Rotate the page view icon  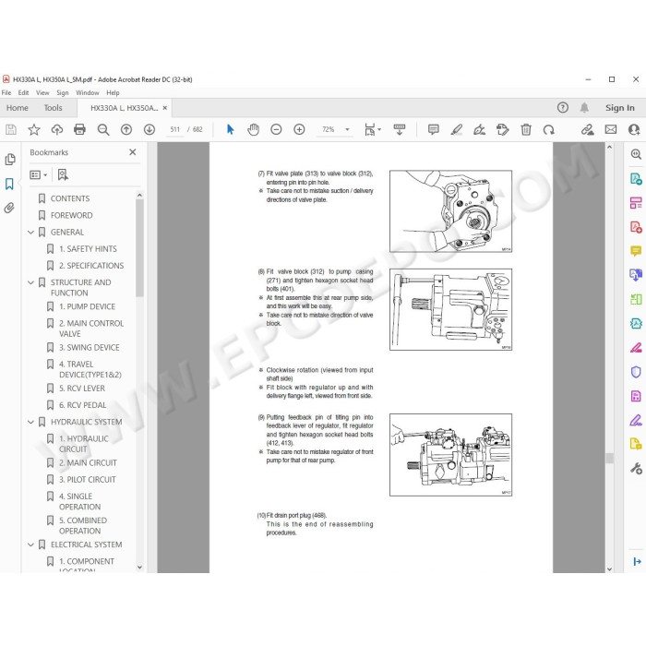coord(549,130)
